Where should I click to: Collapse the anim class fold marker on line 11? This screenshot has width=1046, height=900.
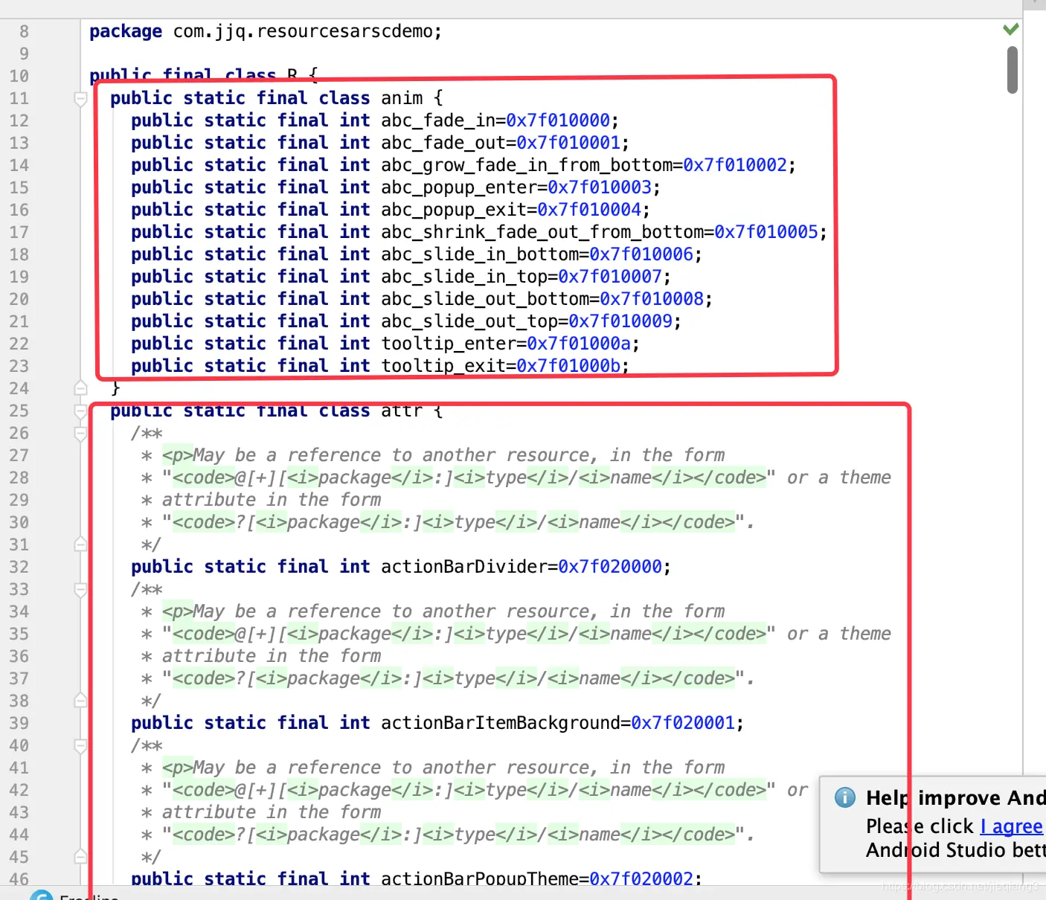(x=81, y=98)
